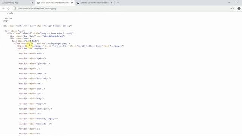Select the option value "Python" line
242x136 pixels.
[x=33, y=59]
